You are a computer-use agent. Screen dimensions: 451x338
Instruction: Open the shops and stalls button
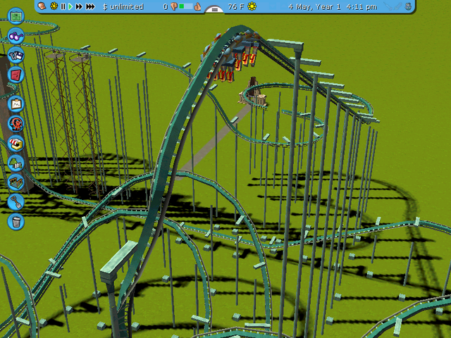(16, 144)
